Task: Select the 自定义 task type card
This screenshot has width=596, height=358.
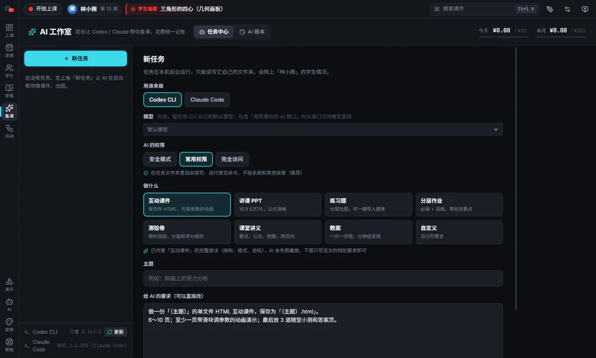Action: [459, 232]
